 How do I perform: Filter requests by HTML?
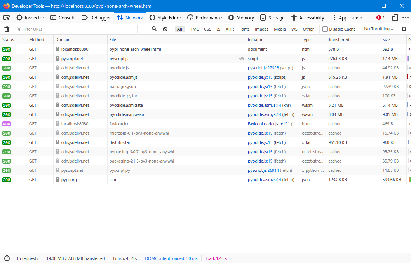point(193,29)
